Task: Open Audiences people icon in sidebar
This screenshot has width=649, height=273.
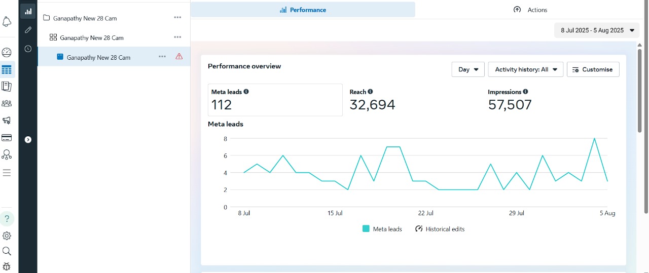Action: tap(7, 103)
